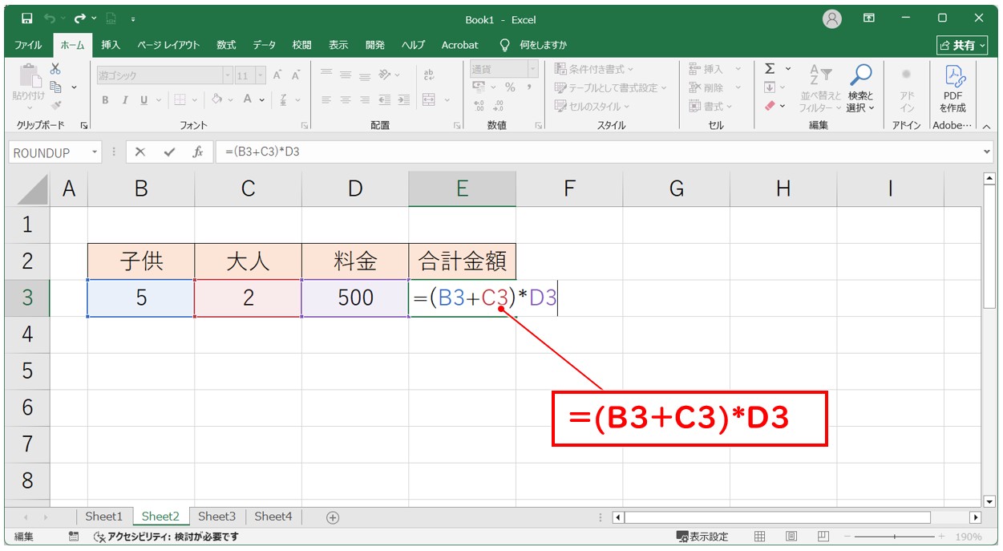Save the workbook with the floppy icon
Viewport: 1003px width, 551px height.
(x=26, y=18)
